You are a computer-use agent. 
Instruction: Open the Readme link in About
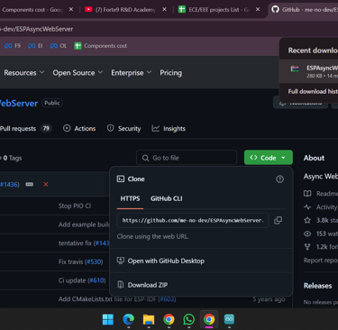point(321,194)
